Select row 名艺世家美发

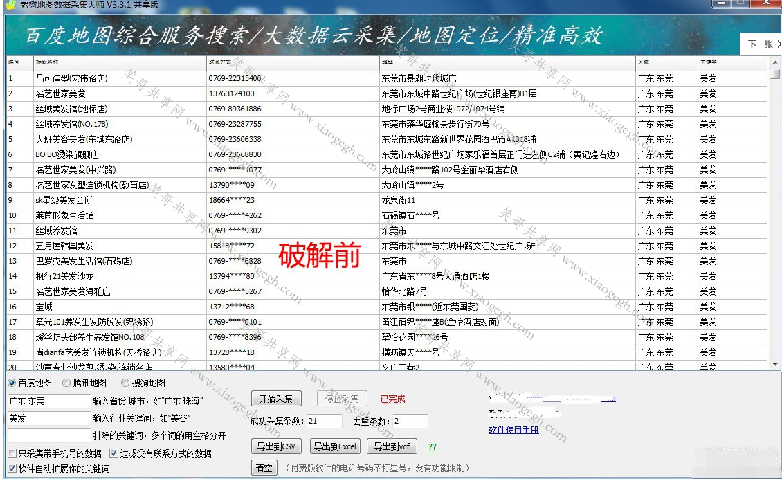[387, 94]
